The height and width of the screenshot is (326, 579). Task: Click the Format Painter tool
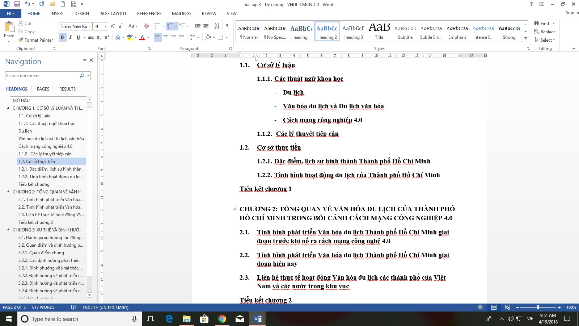click(35, 40)
